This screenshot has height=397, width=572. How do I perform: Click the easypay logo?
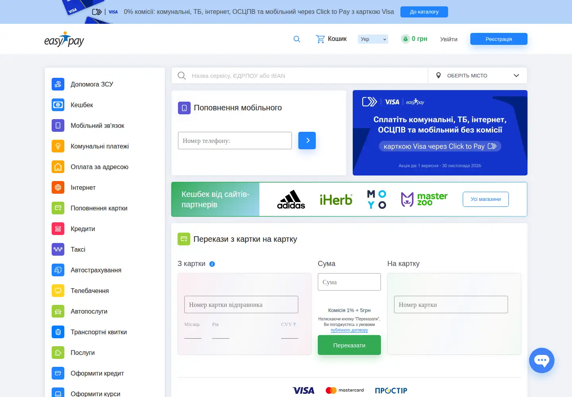[x=64, y=39]
